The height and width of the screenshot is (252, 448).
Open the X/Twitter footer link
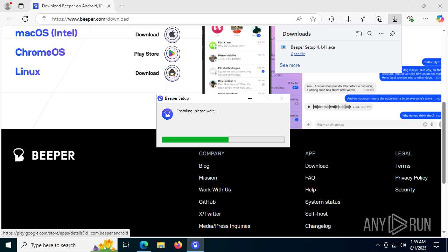point(210,214)
